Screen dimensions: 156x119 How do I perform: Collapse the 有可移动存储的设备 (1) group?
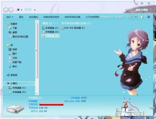(x=76, y=23)
